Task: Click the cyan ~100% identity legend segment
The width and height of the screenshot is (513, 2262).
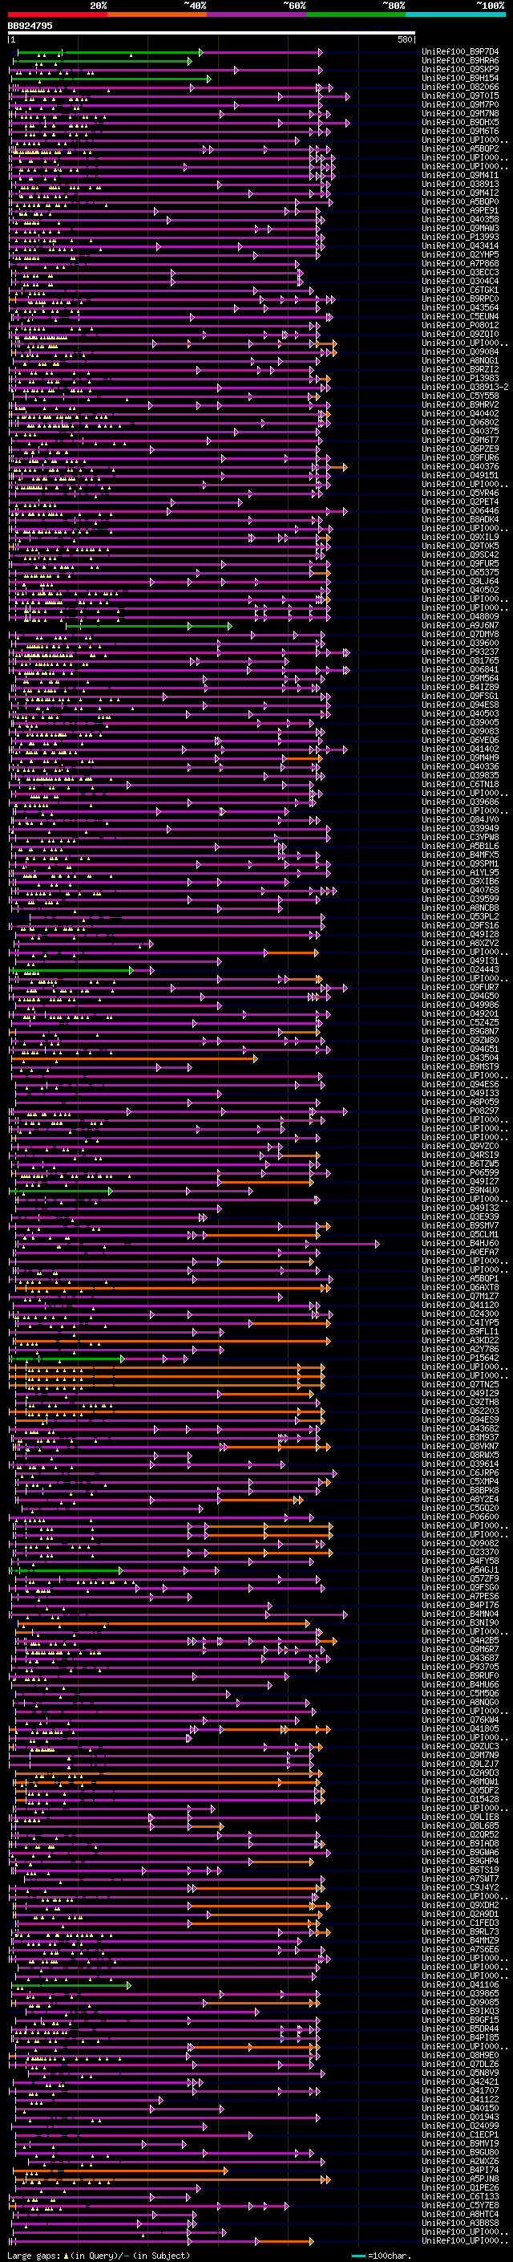Action: click(x=456, y=14)
